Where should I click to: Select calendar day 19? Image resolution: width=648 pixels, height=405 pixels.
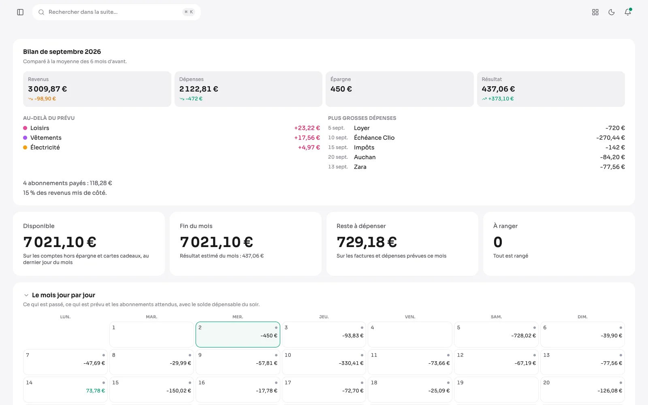pyautogui.click(x=496, y=390)
